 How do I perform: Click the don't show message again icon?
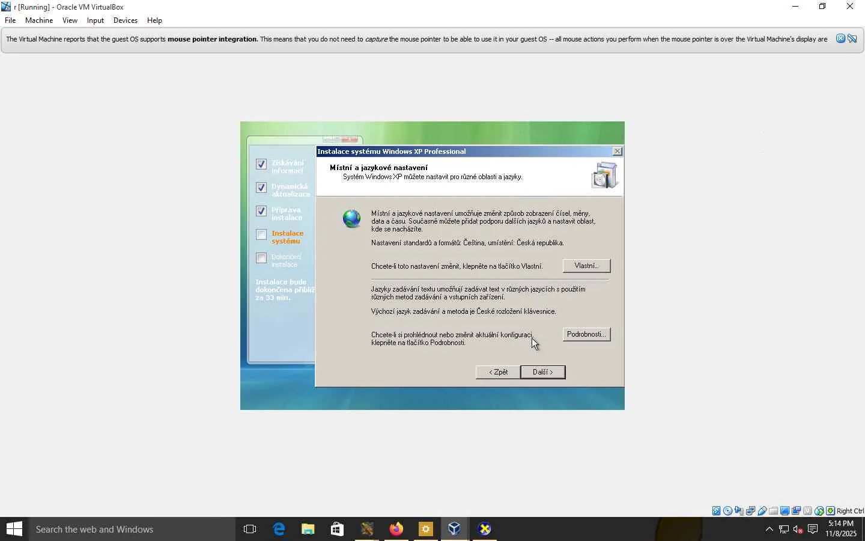852,39
